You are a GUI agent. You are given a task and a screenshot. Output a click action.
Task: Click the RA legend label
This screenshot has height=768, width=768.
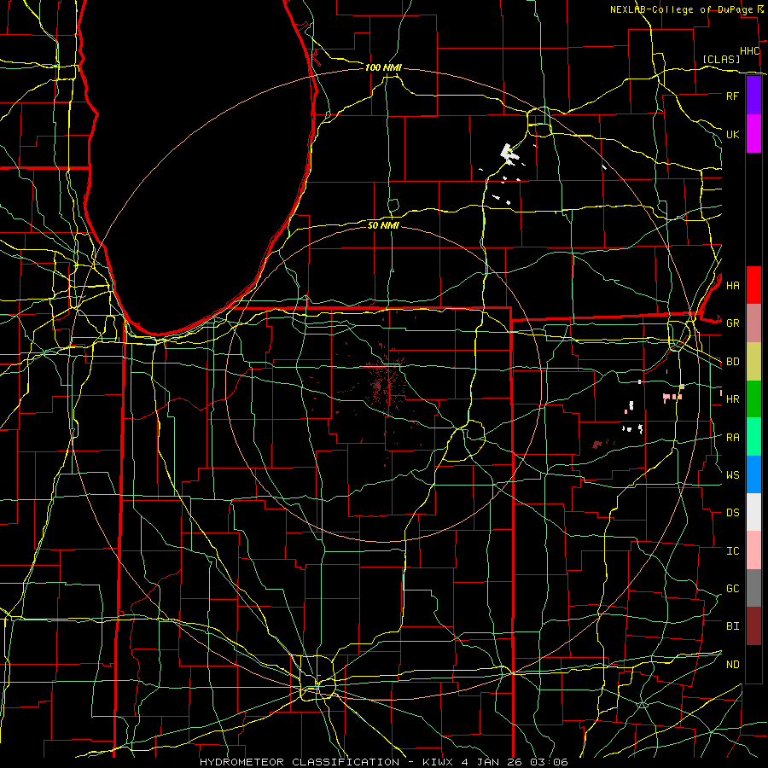coord(732,438)
